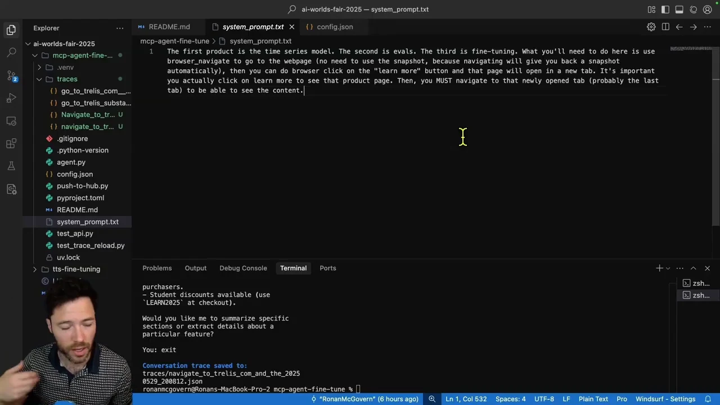Close the terminal panel
The height and width of the screenshot is (405, 720).
tap(707, 268)
